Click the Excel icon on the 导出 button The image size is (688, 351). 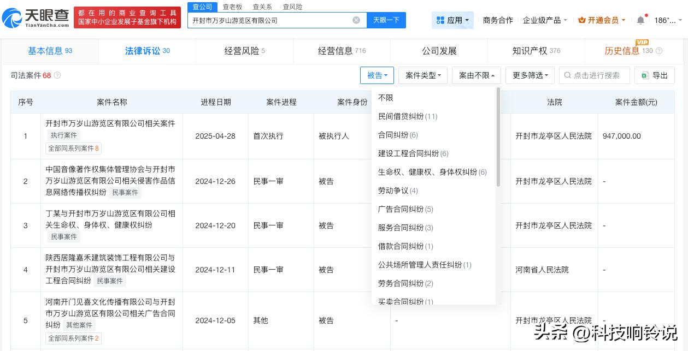645,75
